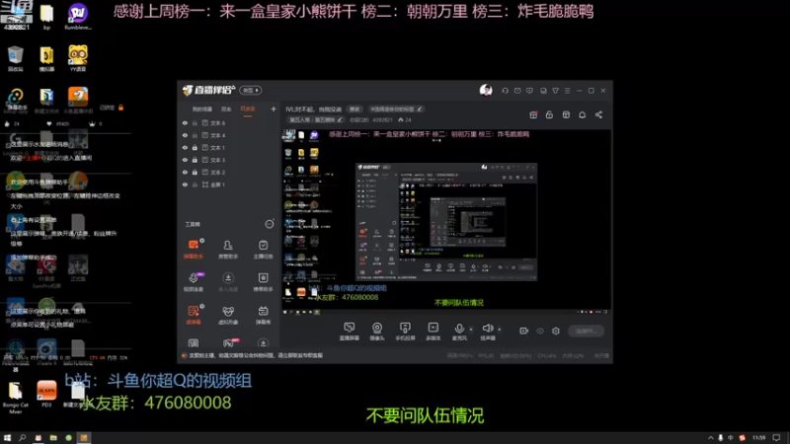The height and width of the screenshot is (444, 790).
Task: Select the 文本 2 source layer row
Action: tap(228, 172)
